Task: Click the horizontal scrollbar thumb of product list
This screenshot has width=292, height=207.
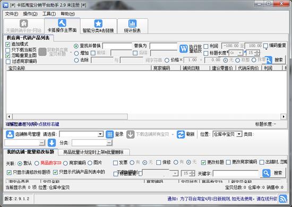Action: pos(70,117)
